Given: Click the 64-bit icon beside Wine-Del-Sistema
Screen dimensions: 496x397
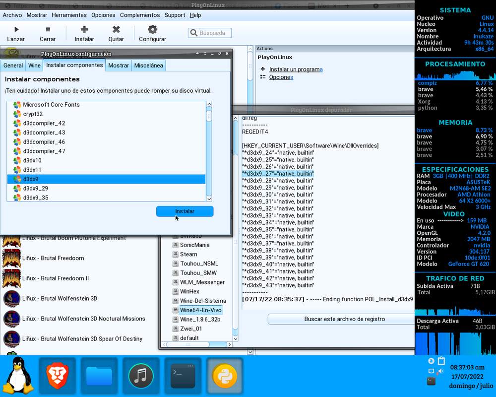Looking at the screenshot, I should pos(175,301).
